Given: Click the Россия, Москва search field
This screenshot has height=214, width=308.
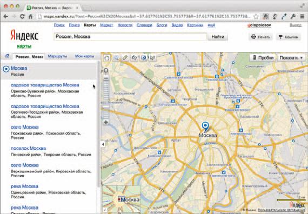Looking at the screenshot, I should [130, 37].
